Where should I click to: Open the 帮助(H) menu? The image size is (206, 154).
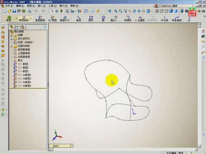tap(75, 6)
